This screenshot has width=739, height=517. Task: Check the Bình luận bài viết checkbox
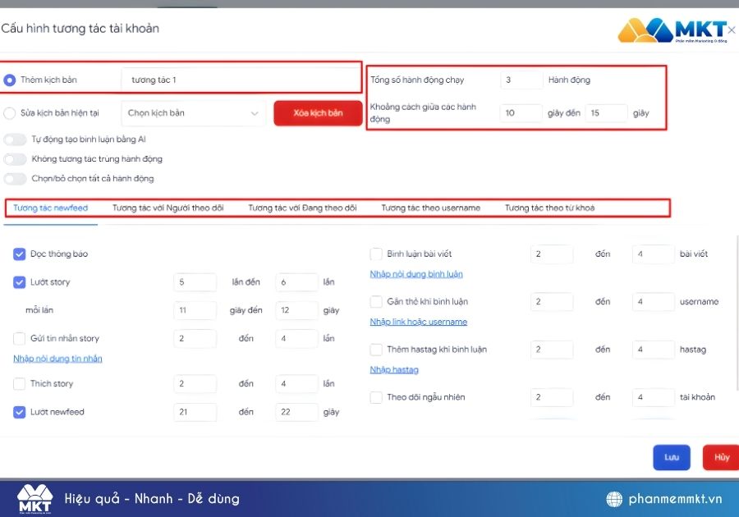[376, 254]
